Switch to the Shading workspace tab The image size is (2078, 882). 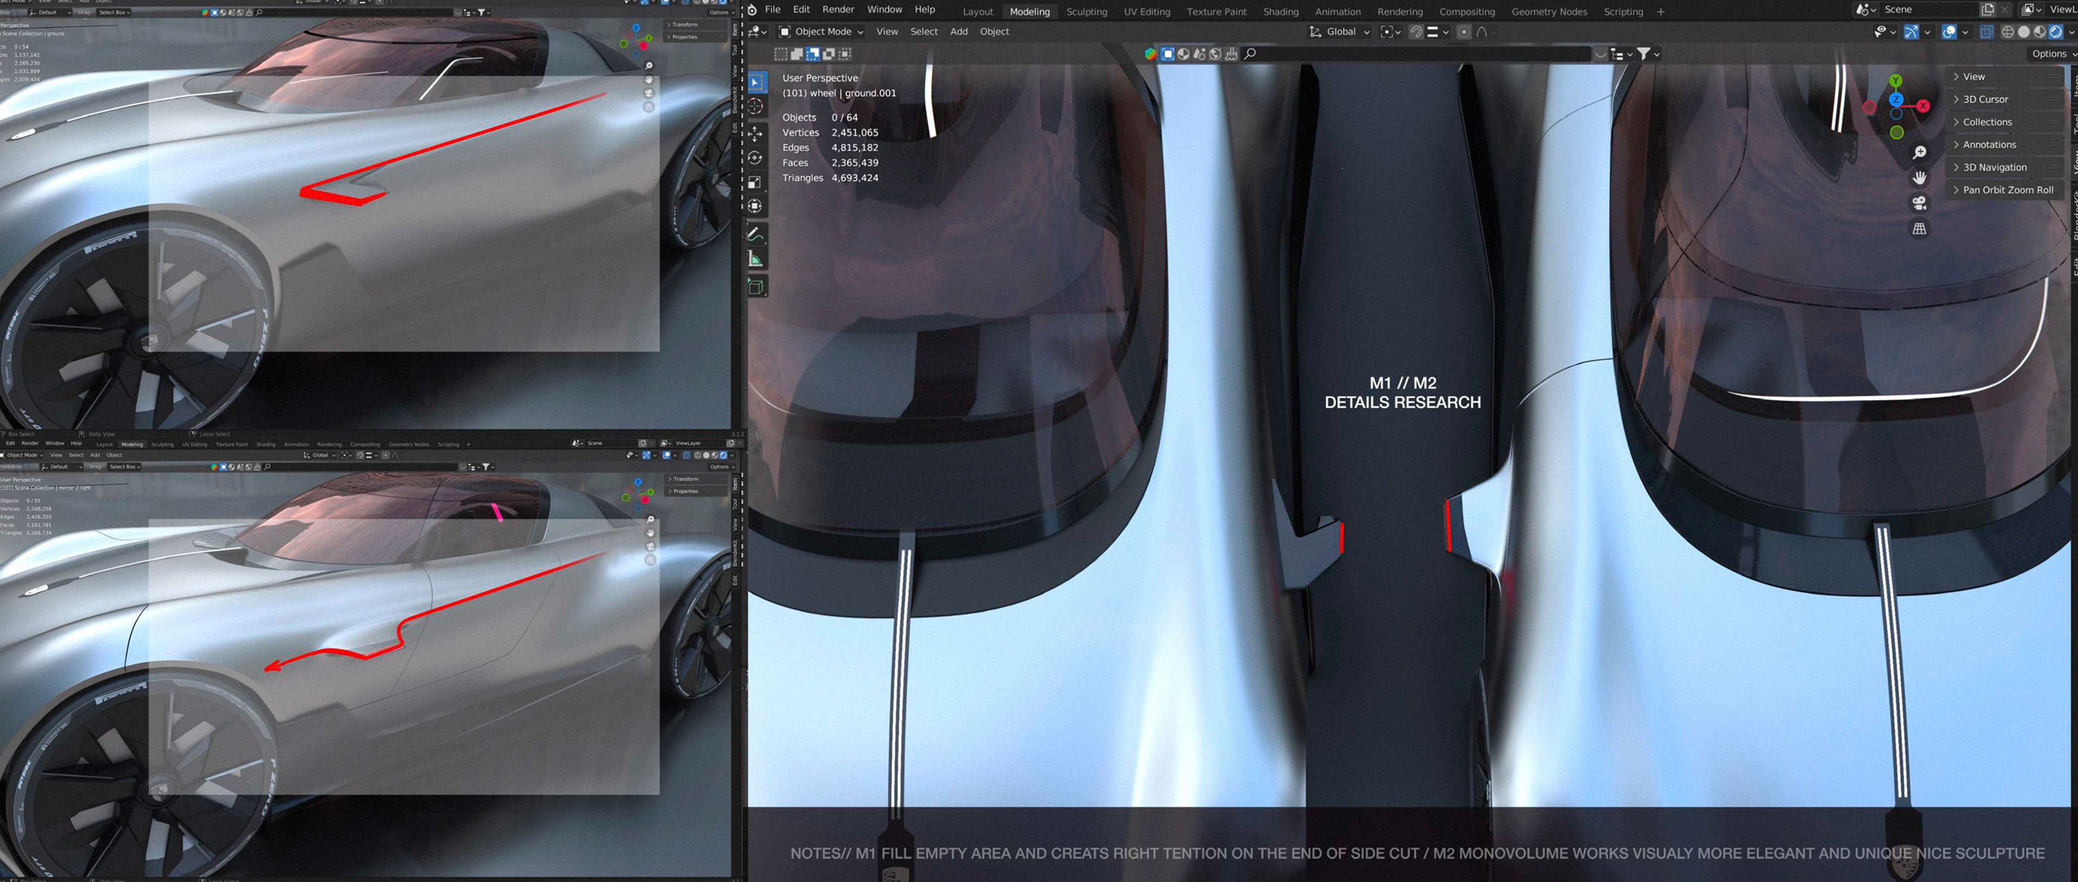coord(1280,11)
